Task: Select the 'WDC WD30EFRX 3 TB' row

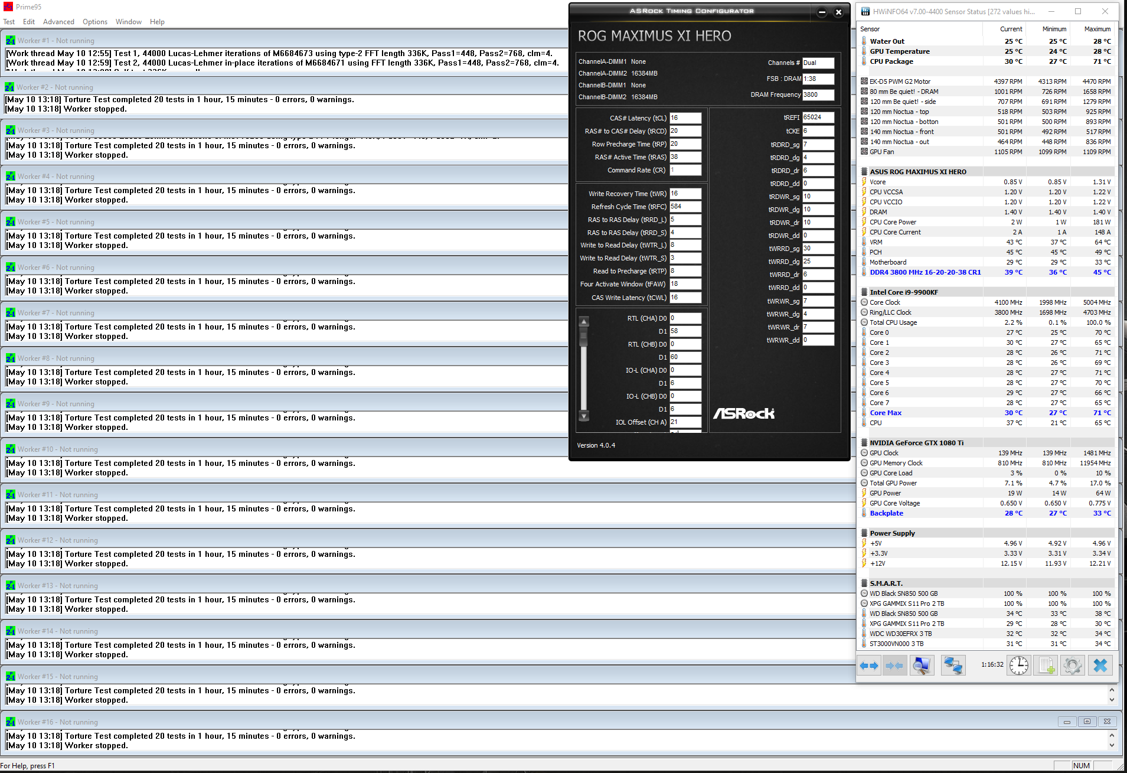Action: pos(986,634)
